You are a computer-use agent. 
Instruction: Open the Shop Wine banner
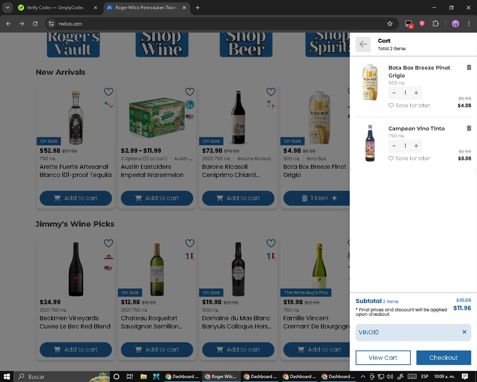pyautogui.click(x=162, y=45)
